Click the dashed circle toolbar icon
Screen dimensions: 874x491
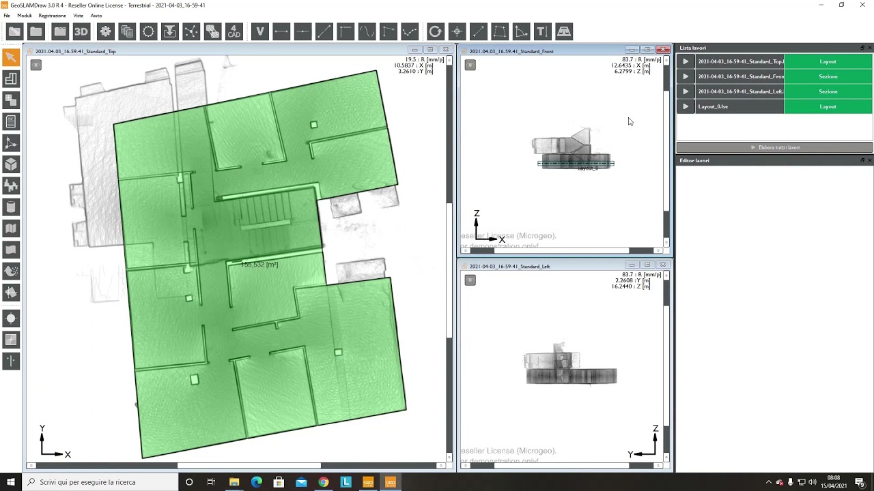pos(148,31)
